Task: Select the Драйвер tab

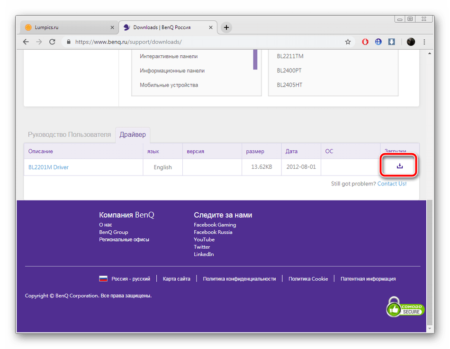Action: point(133,135)
